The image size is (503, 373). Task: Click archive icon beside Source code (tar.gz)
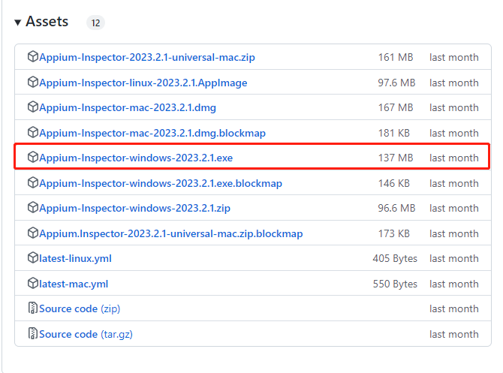pos(33,333)
